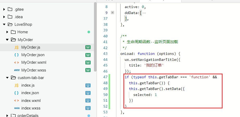The image size is (240, 117).
Task: Click the M modified badge on MyOrder.wxss
Action: pyautogui.click(x=88, y=70)
